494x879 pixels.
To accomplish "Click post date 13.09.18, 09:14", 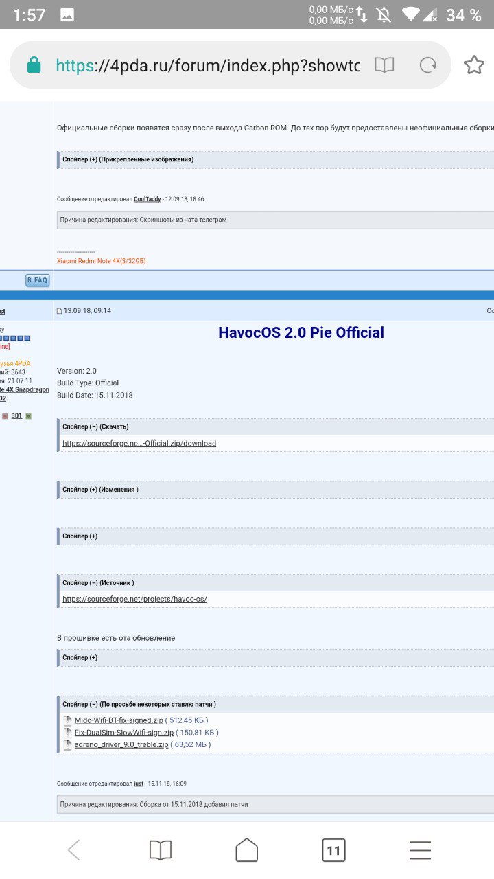I will 87,311.
